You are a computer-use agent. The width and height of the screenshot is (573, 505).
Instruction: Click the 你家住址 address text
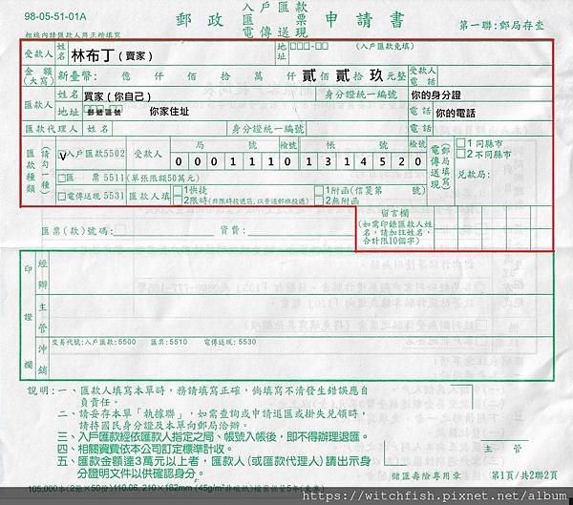169,111
